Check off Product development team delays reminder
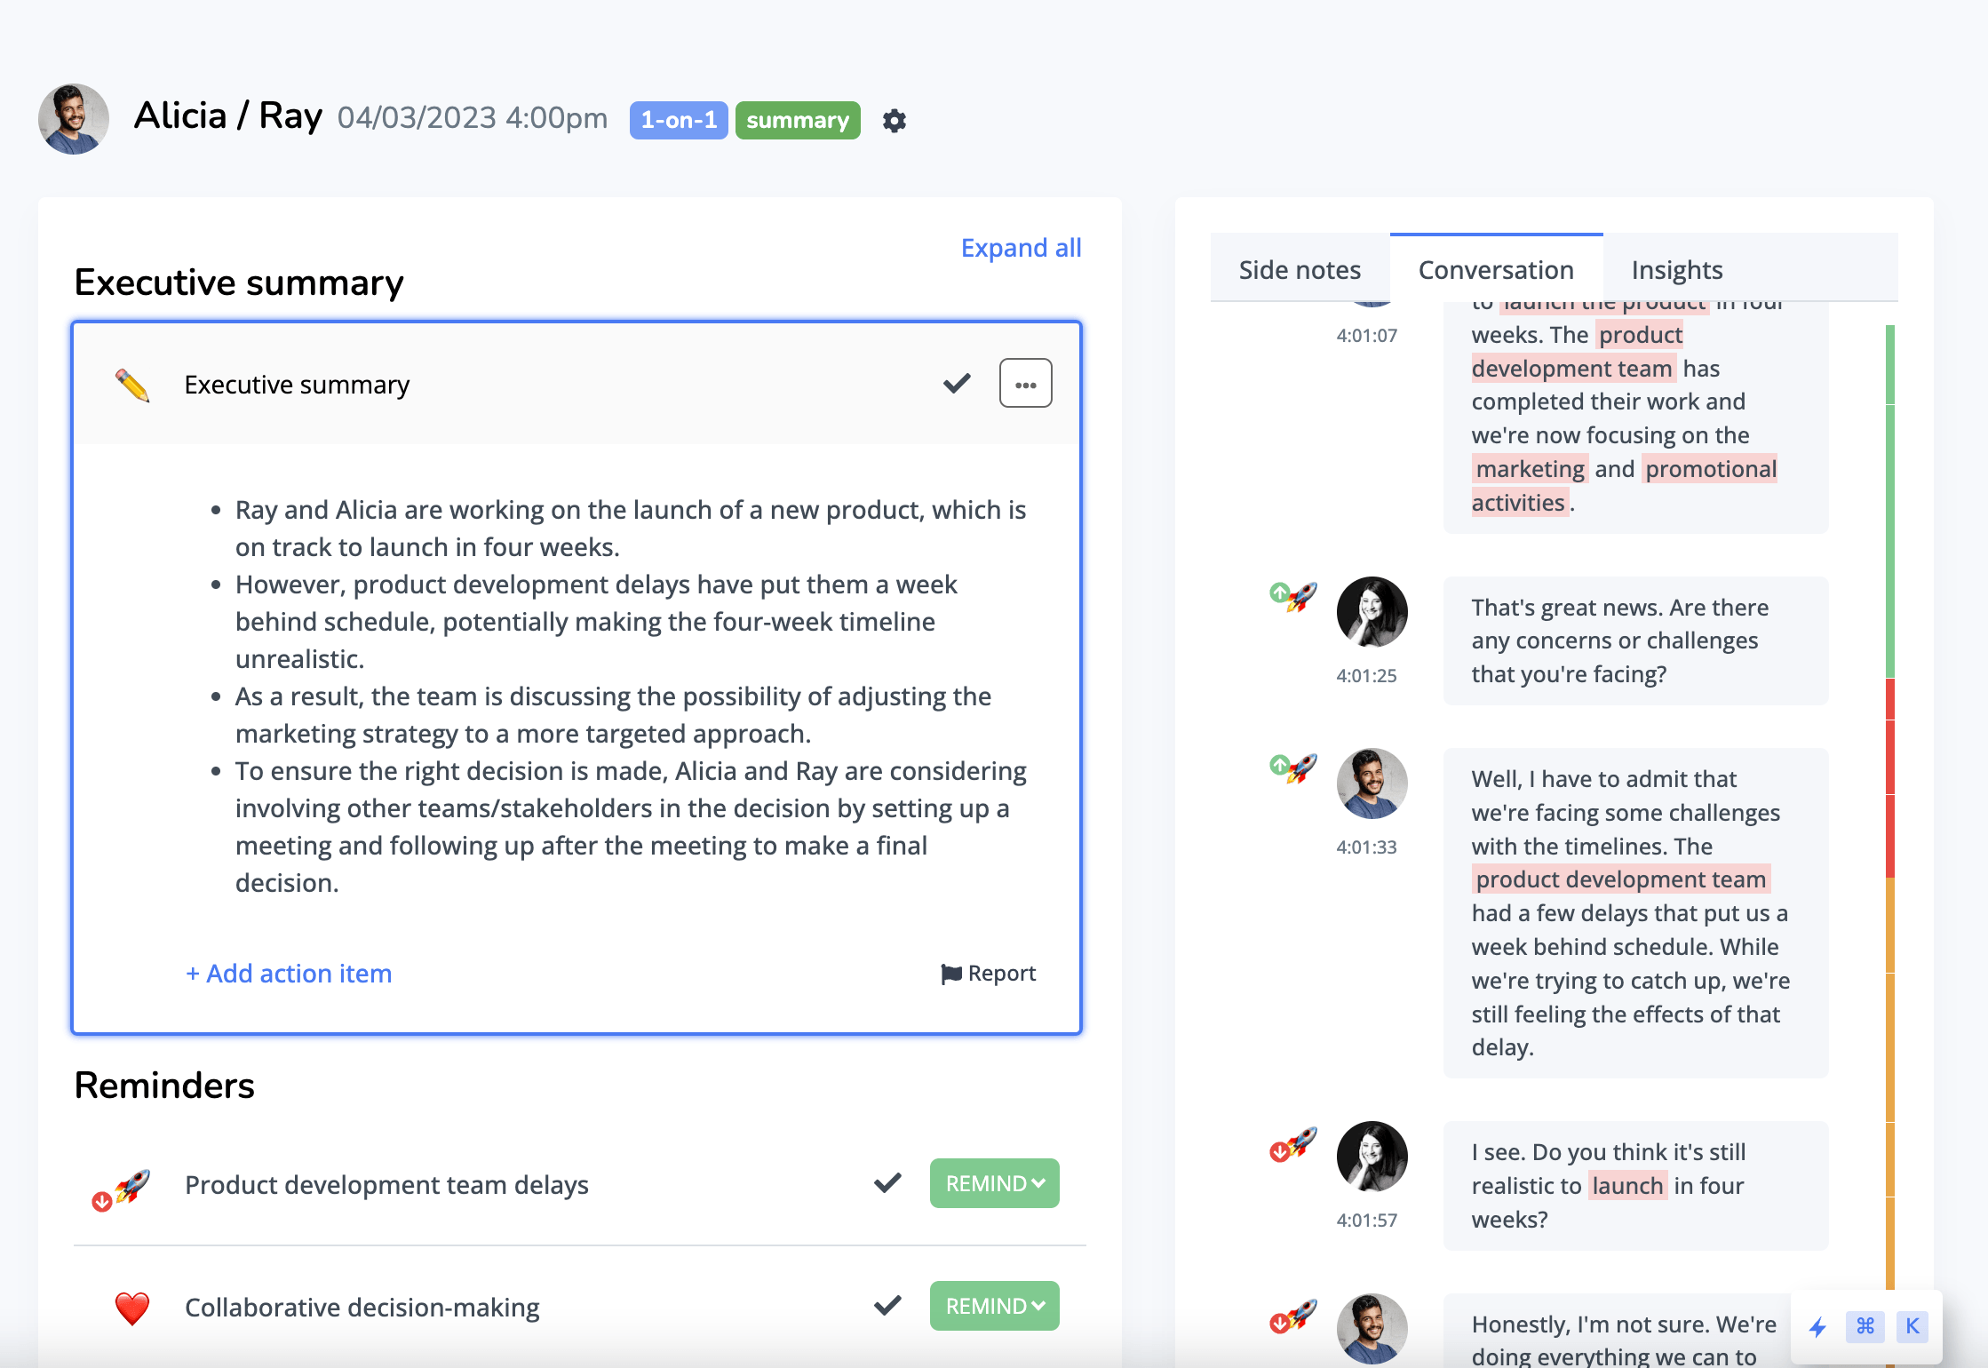 coord(887,1183)
